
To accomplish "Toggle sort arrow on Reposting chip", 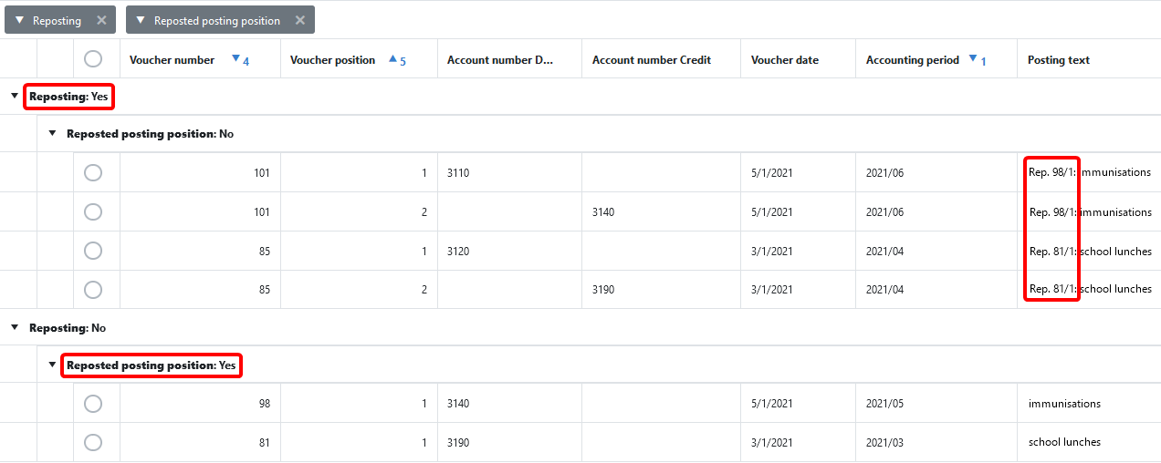I will (x=19, y=20).
